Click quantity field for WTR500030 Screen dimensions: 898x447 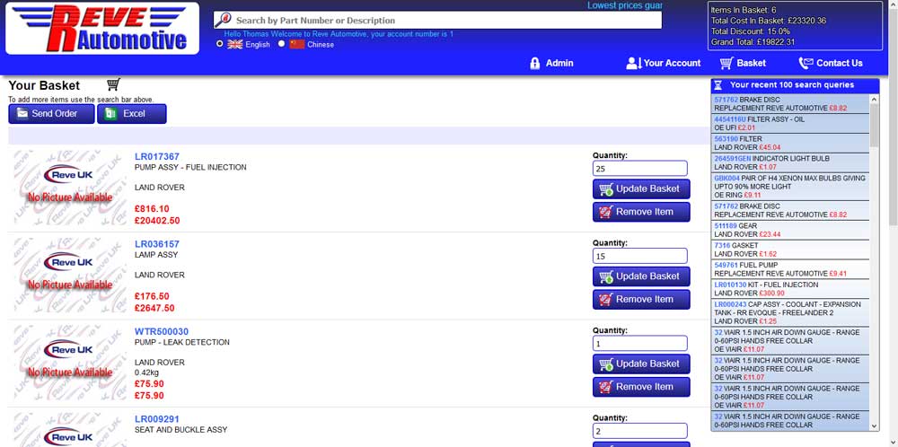[640, 344]
